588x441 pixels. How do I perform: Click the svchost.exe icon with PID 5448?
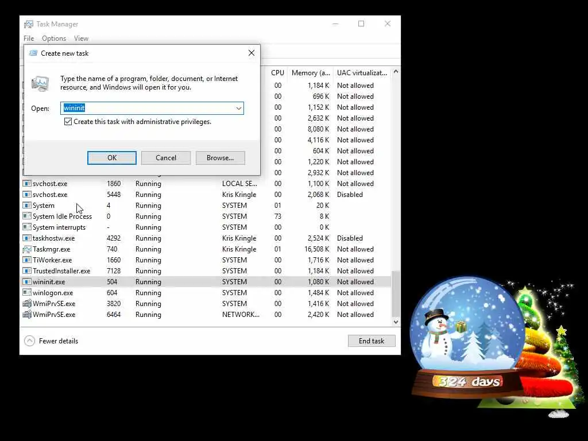point(26,195)
